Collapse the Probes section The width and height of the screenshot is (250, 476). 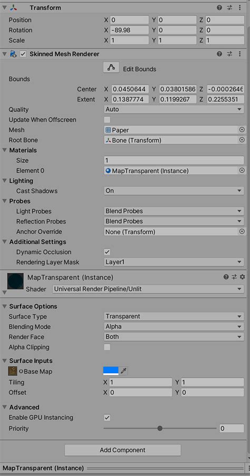[x=5, y=201]
